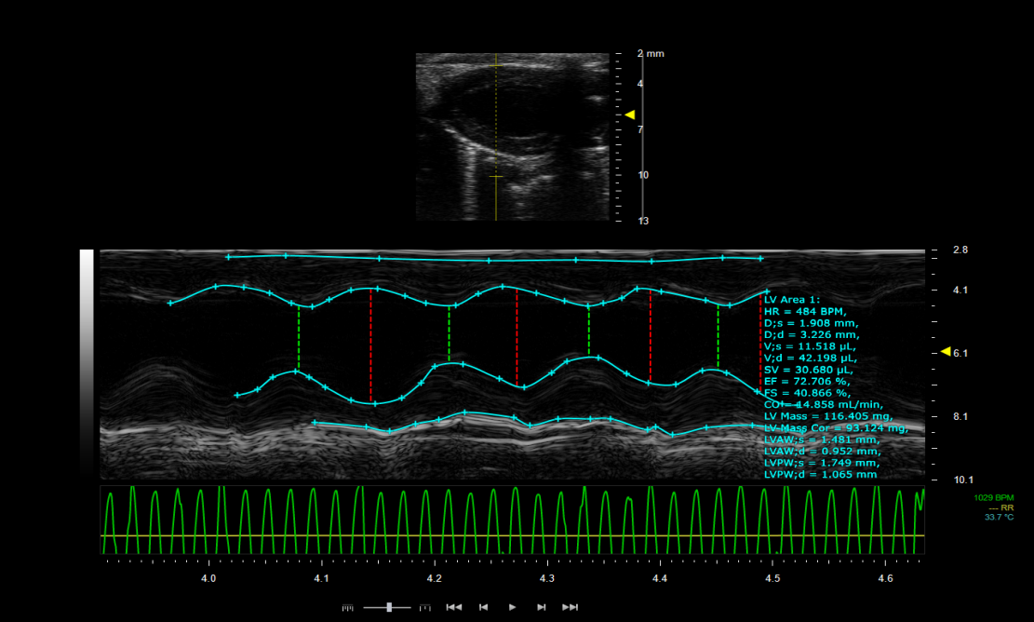The image size is (1034, 622).
Task: Step back one frame
Action: pos(483,607)
